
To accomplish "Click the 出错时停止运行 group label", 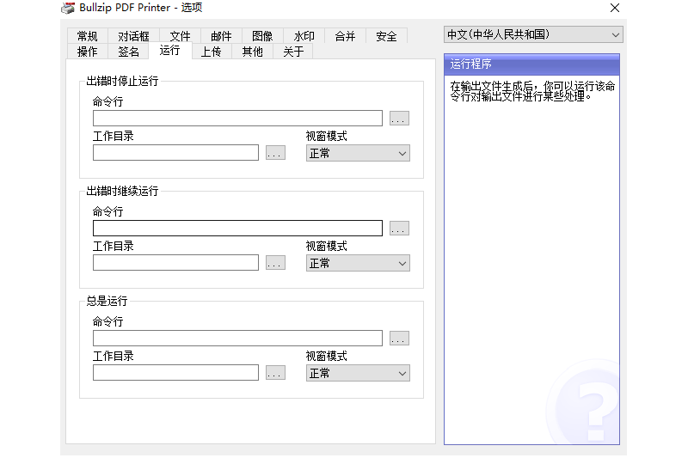I will click(122, 81).
